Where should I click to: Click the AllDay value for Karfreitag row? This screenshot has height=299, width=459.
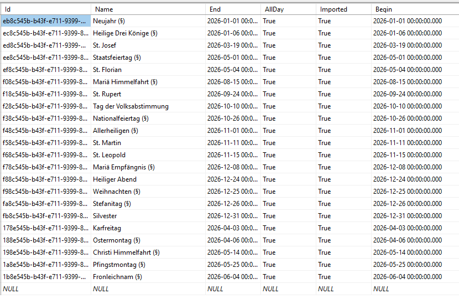(269, 228)
